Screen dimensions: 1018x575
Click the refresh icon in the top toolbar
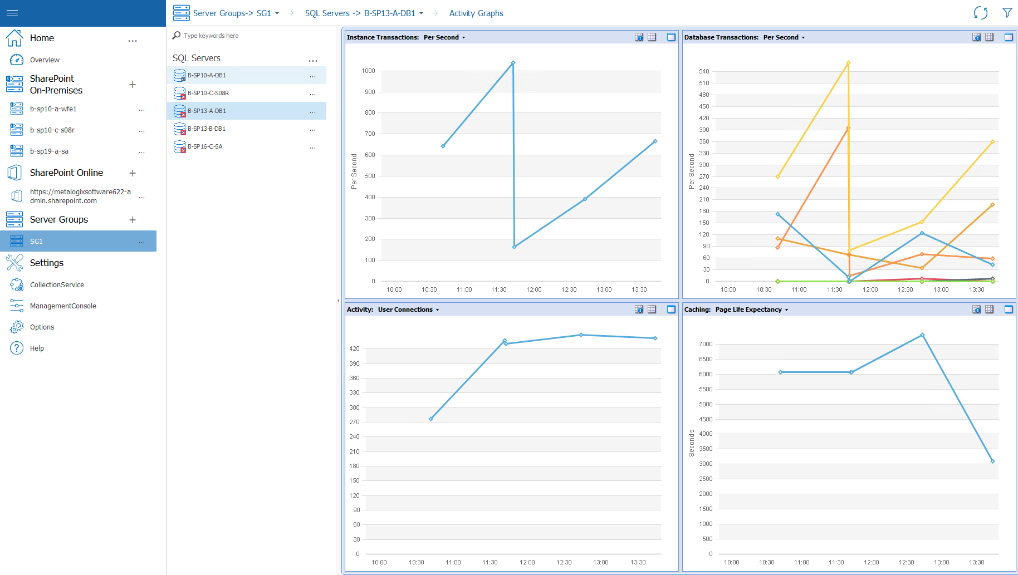[981, 13]
